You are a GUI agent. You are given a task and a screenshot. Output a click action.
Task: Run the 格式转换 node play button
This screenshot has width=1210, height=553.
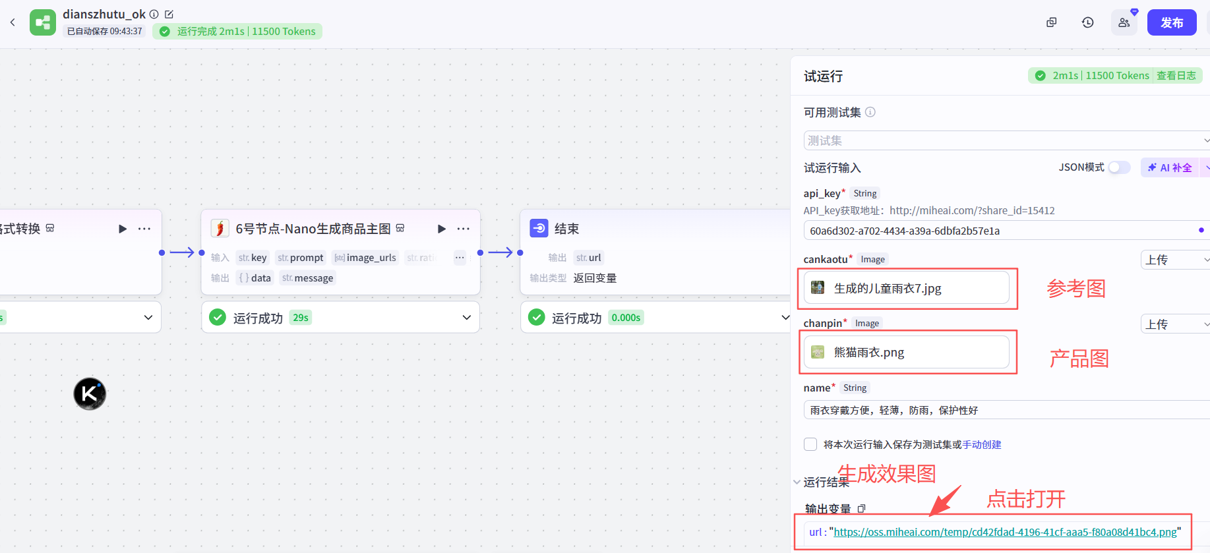click(x=123, y=229)
